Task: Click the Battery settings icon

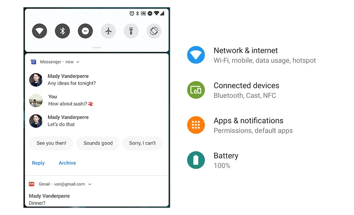Action: (196, 160)
